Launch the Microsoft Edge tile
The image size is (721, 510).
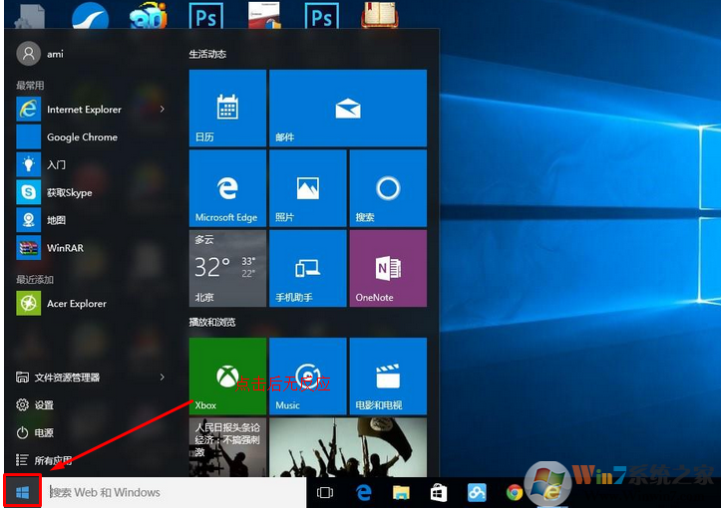point(227,188)
